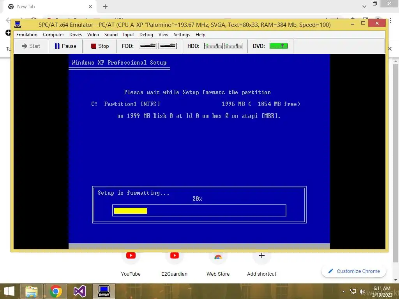The image size is (399, 299).
Task: Open the Video menu
Action: (x=93, y=35)
